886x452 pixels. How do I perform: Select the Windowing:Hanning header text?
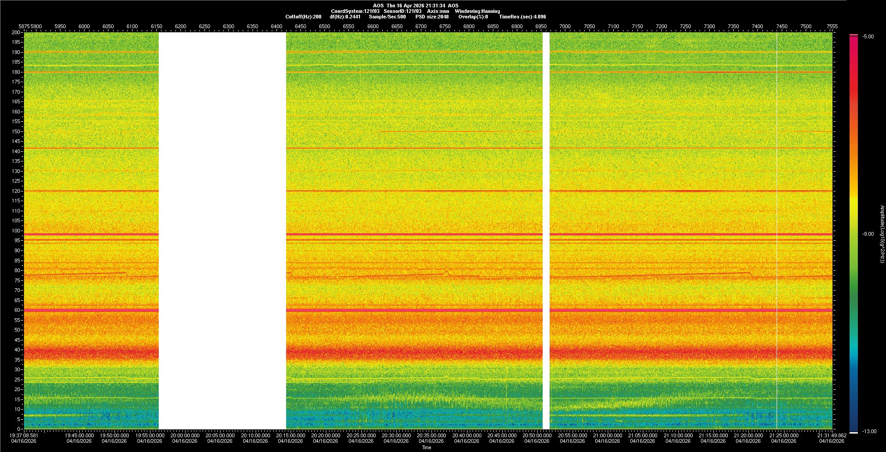[x=477, y=11]
